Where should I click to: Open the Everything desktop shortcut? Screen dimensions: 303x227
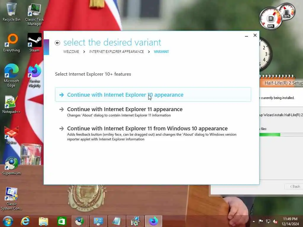[12, 43]
